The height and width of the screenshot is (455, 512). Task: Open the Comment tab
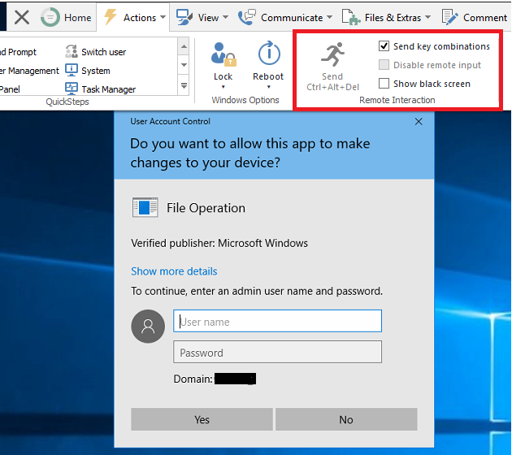485,18
